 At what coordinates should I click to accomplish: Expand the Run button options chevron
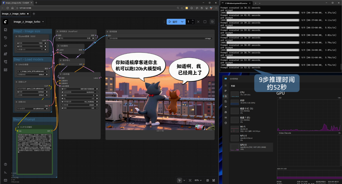(x=182, y=22)
